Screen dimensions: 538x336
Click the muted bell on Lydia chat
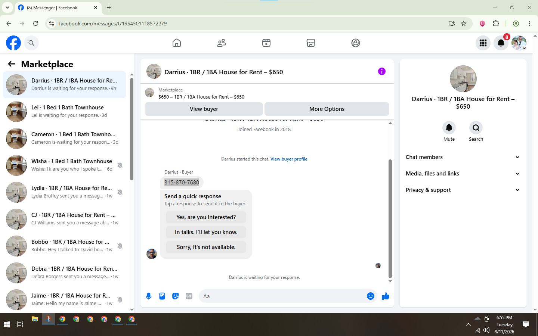point(120,192)
